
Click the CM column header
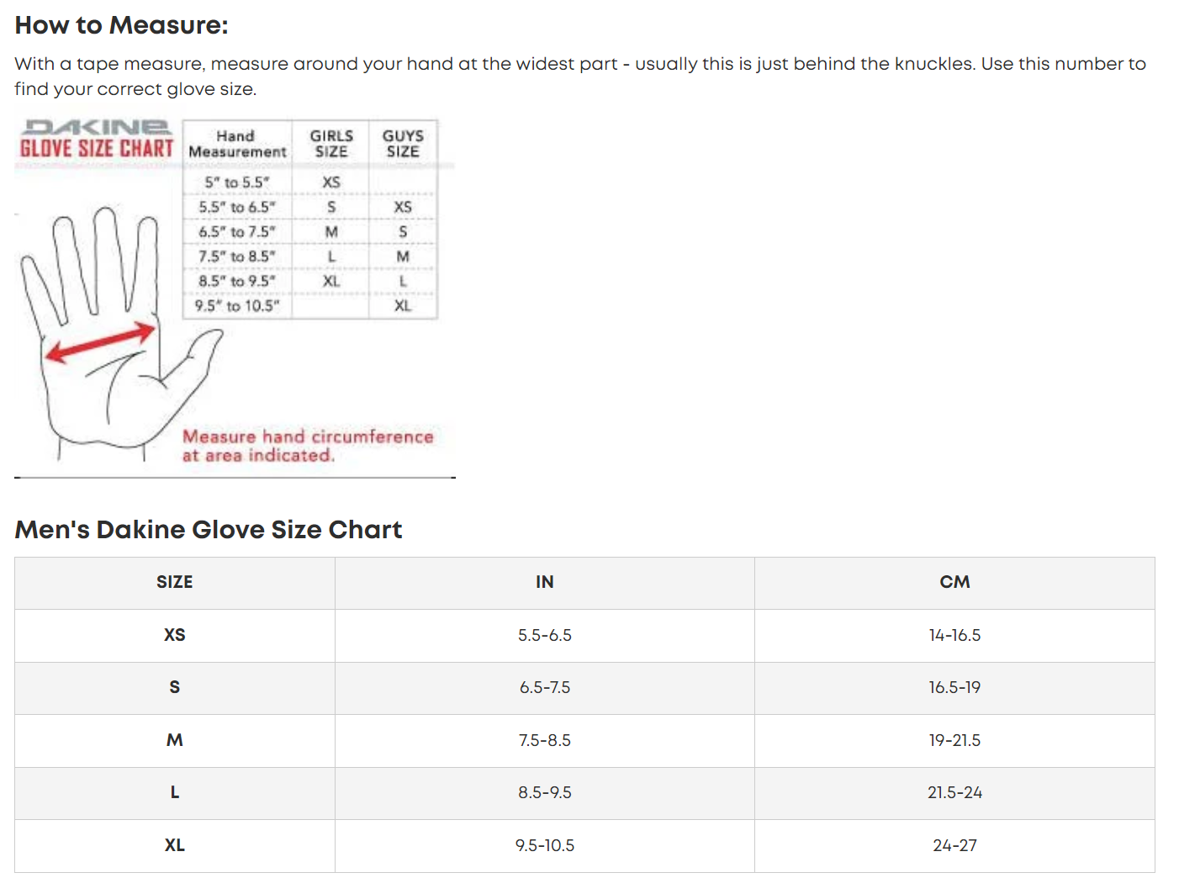point(954,582)
